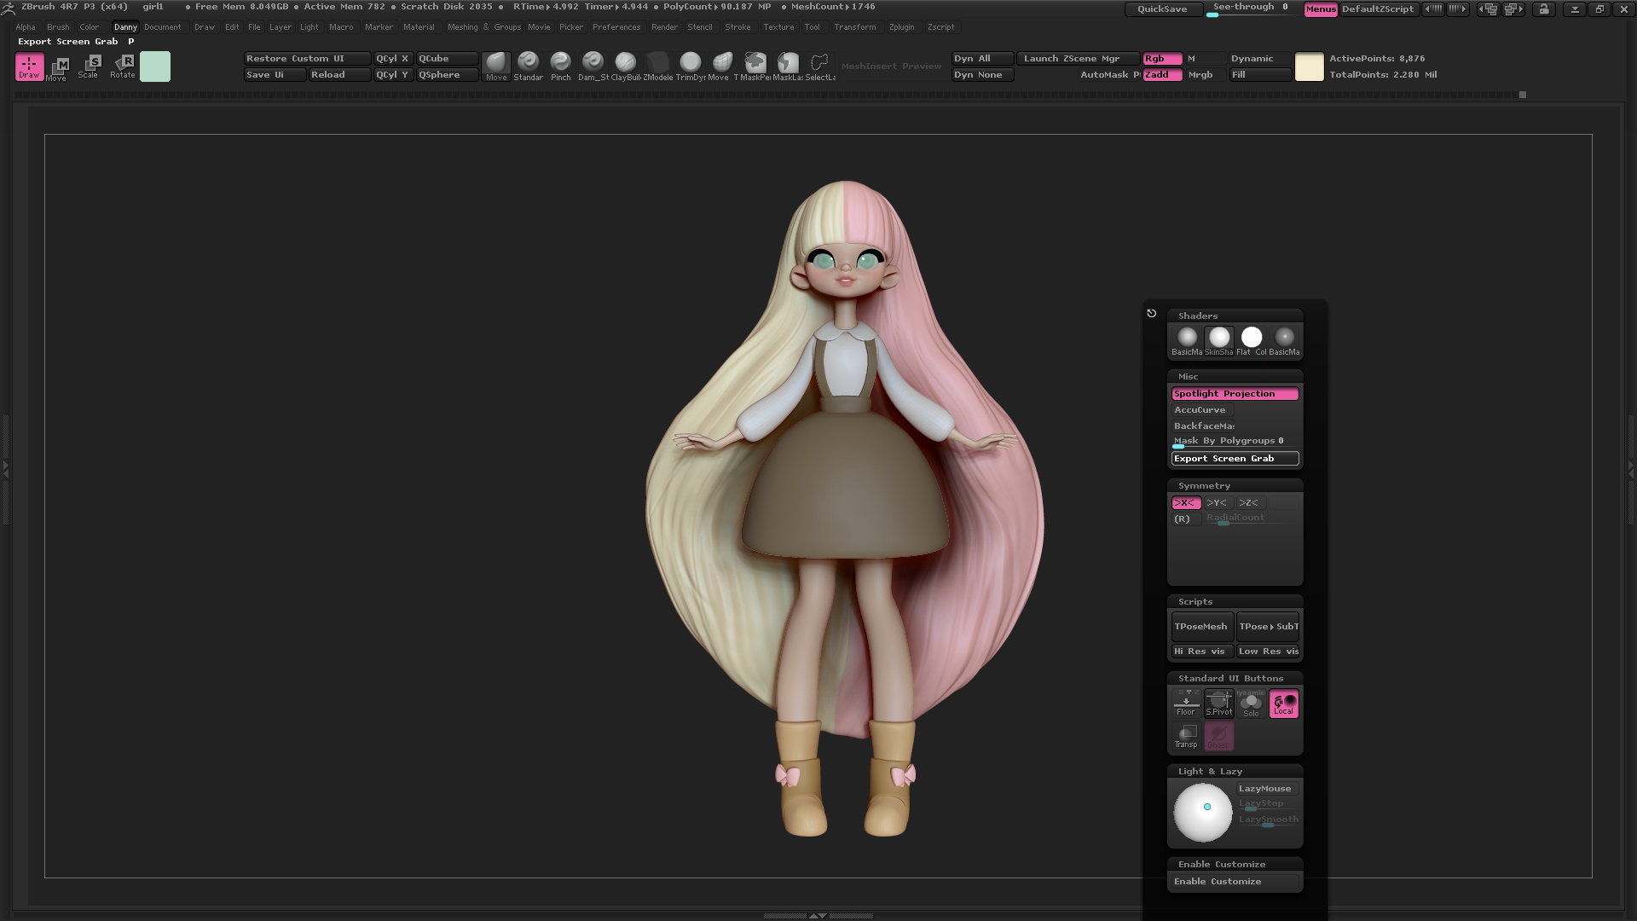Image resolution: width=1637 pixels, height=921 pixels.
Task: Choose the MaskPen brush
Action: 755,67
